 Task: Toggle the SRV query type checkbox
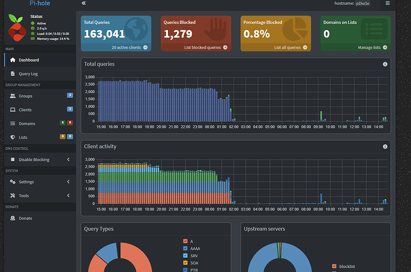click(185, 255)
